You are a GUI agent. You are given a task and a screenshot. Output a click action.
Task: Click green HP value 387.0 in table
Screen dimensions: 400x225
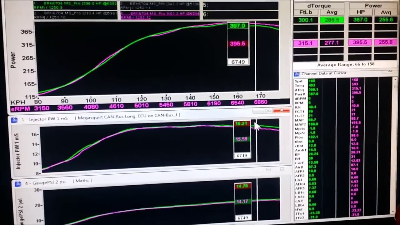[360, 20]
